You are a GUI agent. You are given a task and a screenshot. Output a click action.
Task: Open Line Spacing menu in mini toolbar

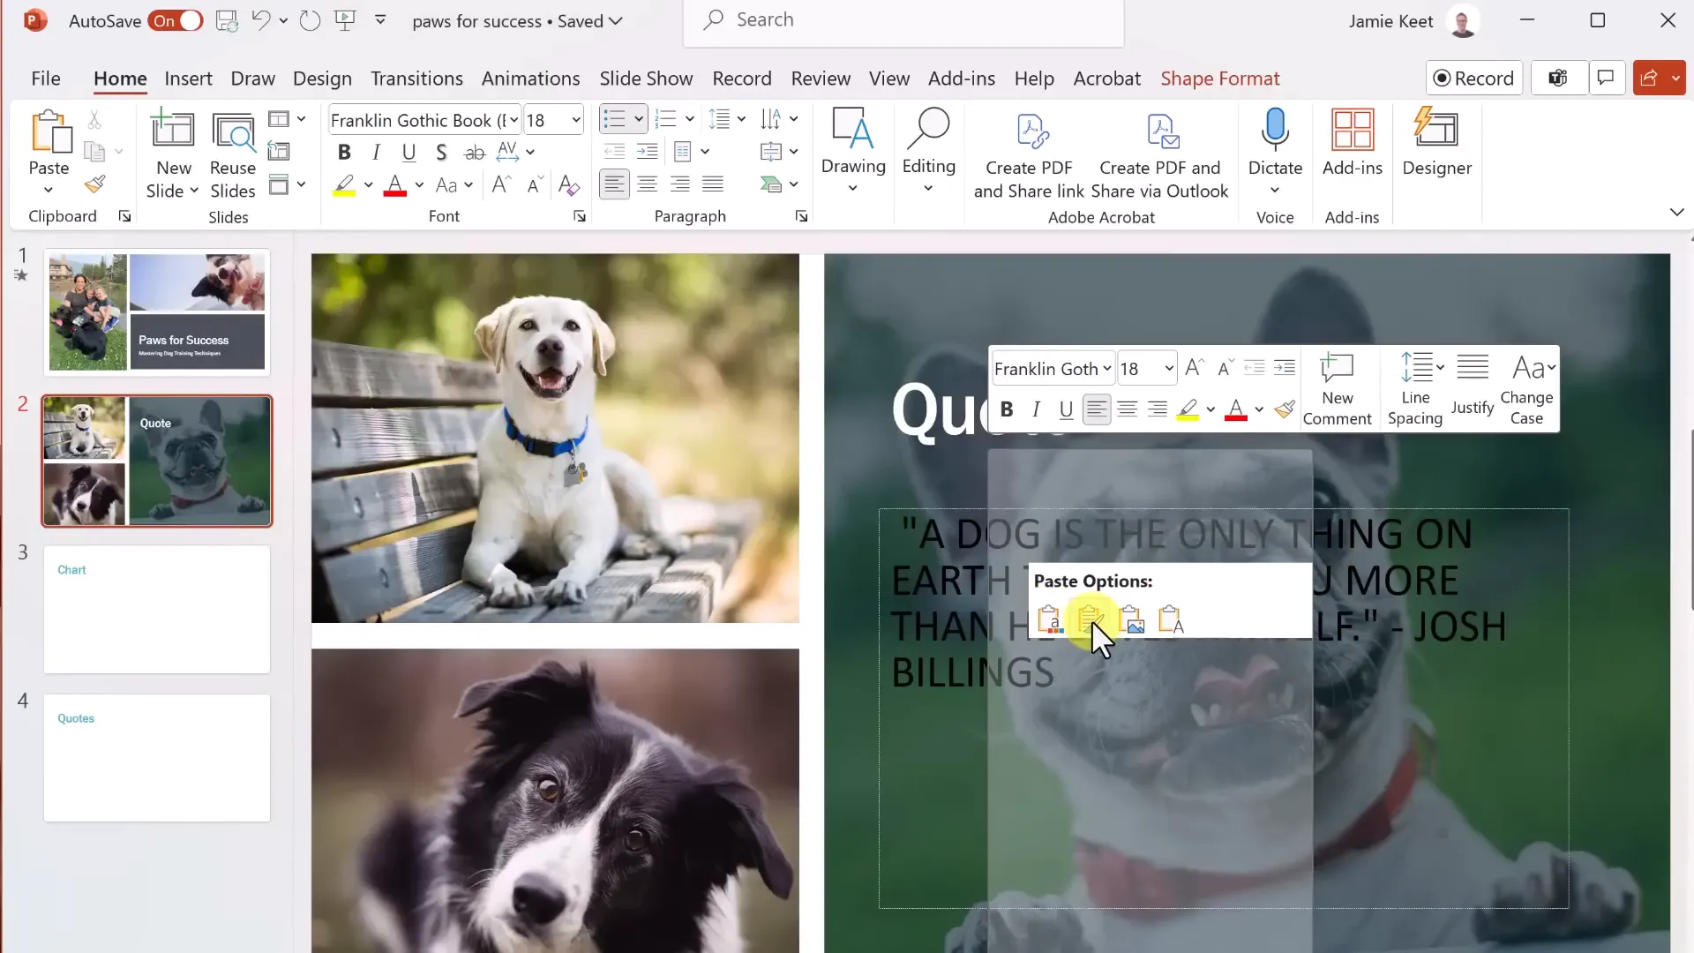tap(1414, 389)
